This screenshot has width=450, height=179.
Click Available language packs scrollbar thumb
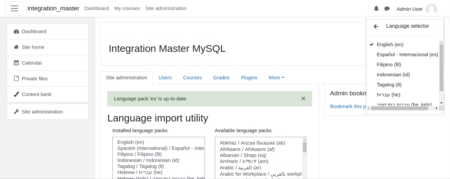[x=305, y=147]
